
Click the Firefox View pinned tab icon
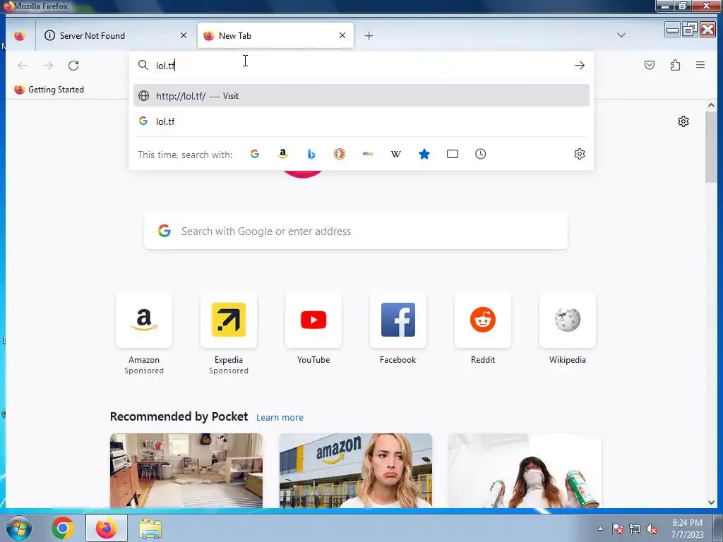click(19, 35)
